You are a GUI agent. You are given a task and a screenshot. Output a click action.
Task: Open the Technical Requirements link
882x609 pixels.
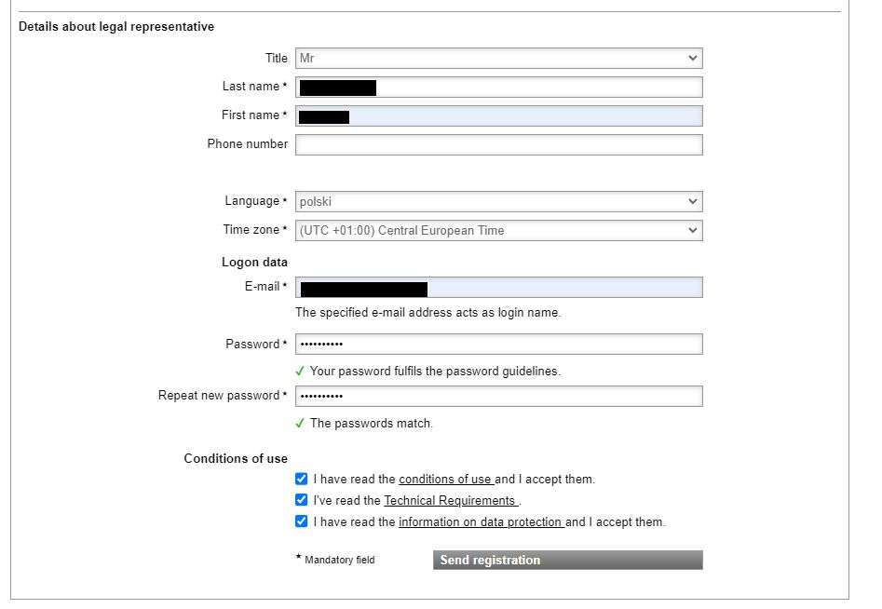click(x=451, y=502)
